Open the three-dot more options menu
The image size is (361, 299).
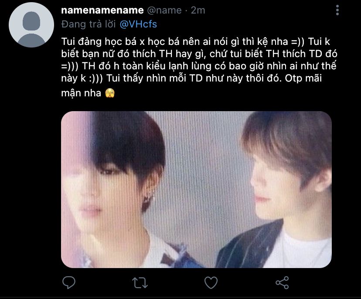pyautogui.click(x=337, y=10)
